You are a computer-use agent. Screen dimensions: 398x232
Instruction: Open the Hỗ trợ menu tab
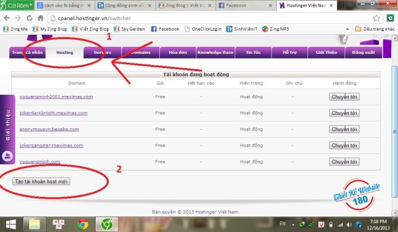[290, 52]
